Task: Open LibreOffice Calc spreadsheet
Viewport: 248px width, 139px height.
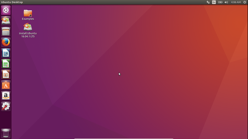Action: point(6,64)
